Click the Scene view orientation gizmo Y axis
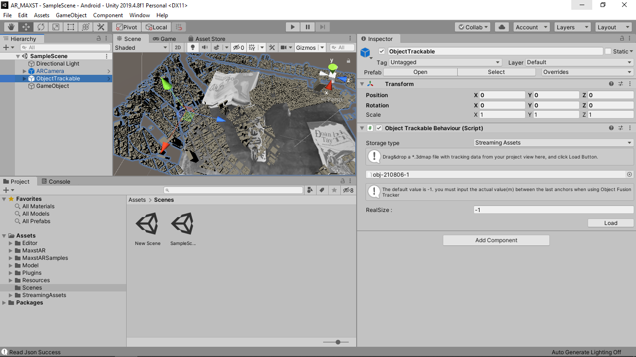 click(332, 67)
